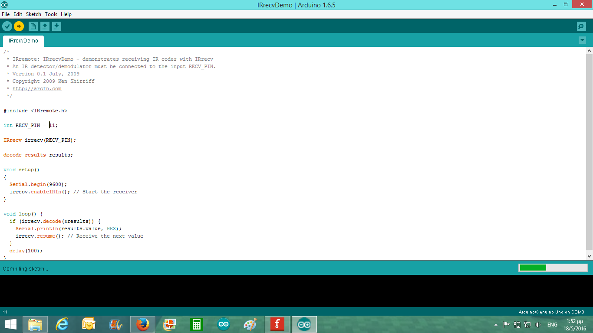Open the Sketch menu
The width and height of the screenshot is (593, 333).
(33, 14)
